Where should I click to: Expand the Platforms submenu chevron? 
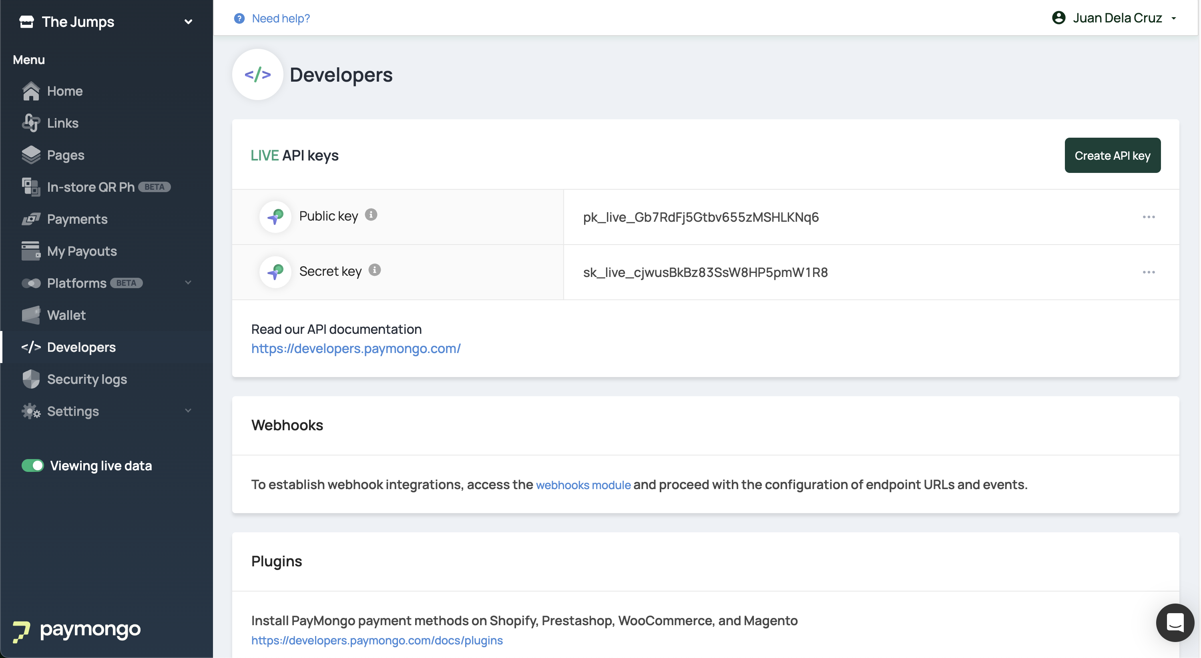[188, 283]
